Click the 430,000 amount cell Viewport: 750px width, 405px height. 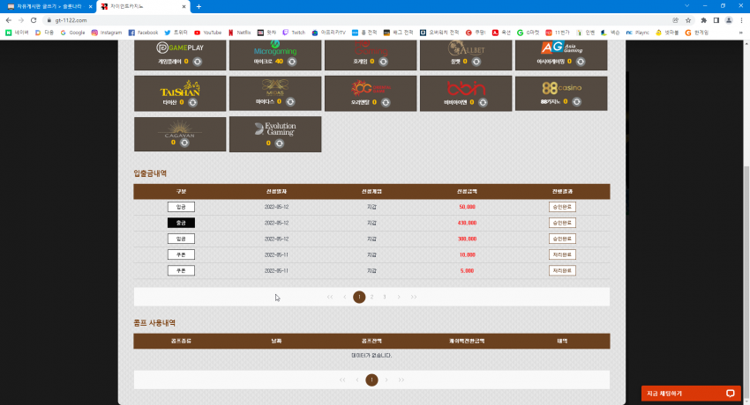[467, 223]
